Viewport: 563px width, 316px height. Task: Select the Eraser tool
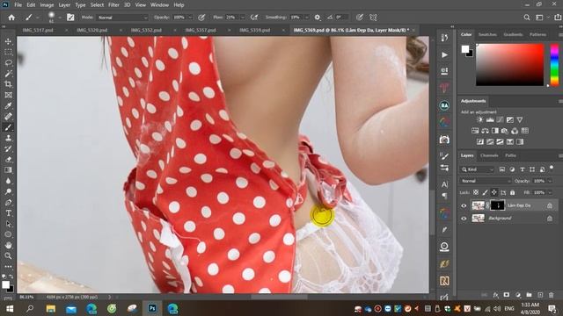pos(8,160)
